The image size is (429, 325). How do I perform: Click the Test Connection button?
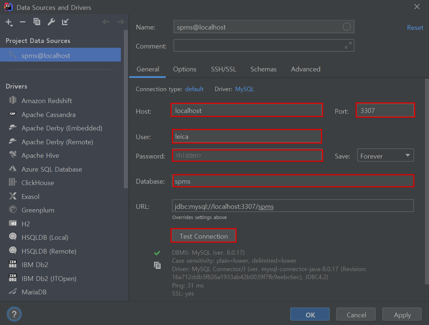point(204,236)
